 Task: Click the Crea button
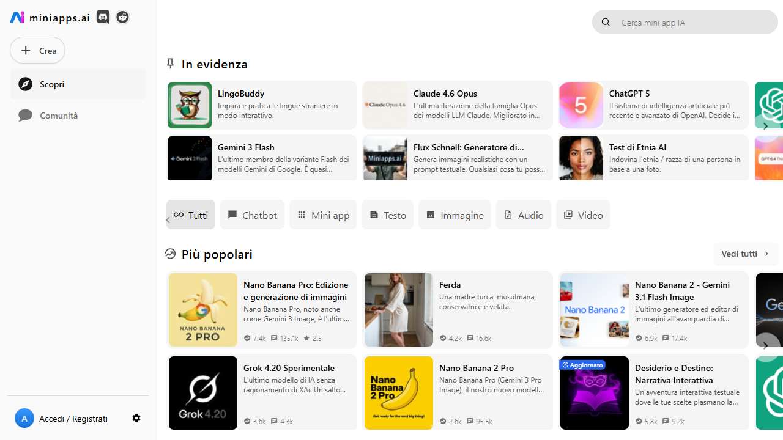pyautogui.click(x=38, y=51)
